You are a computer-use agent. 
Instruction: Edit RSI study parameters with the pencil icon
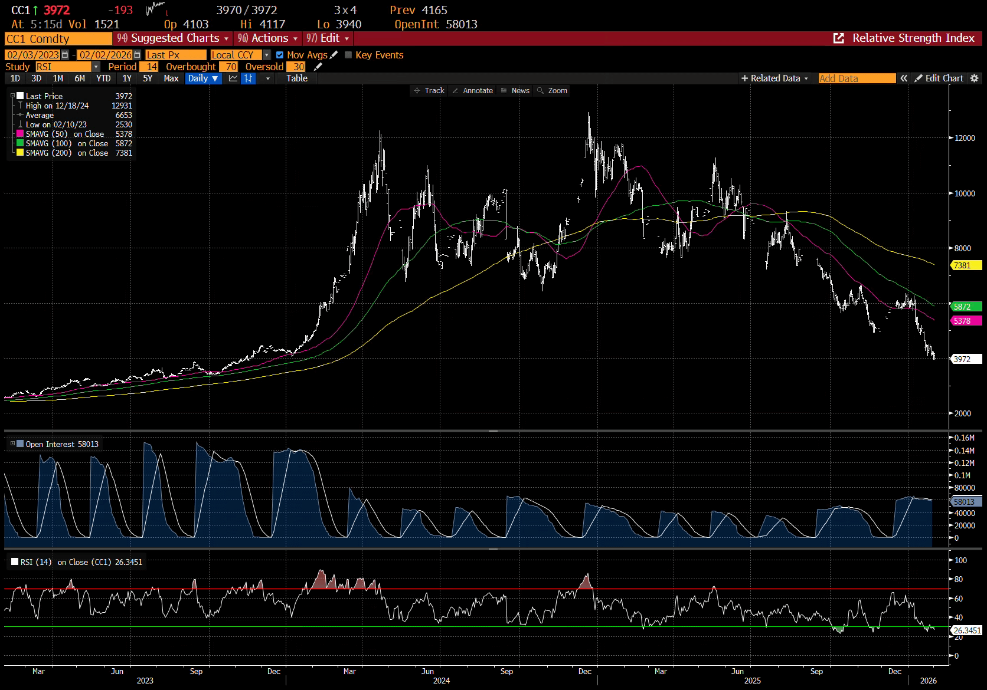point(318,67)
